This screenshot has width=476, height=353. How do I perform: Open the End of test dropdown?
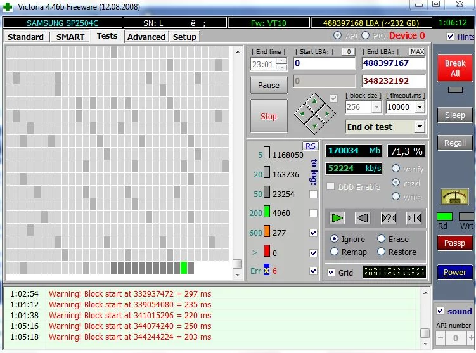420,127
